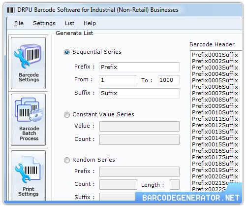Open the Settings menu
Viewport: 246px width, 207px height.
(x=44, y=23)
